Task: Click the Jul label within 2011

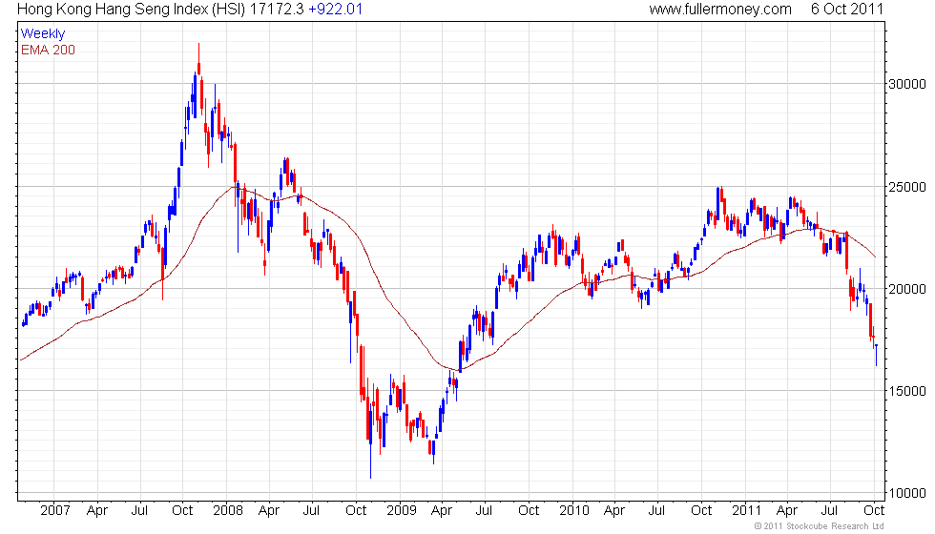Action: (829, 510)
